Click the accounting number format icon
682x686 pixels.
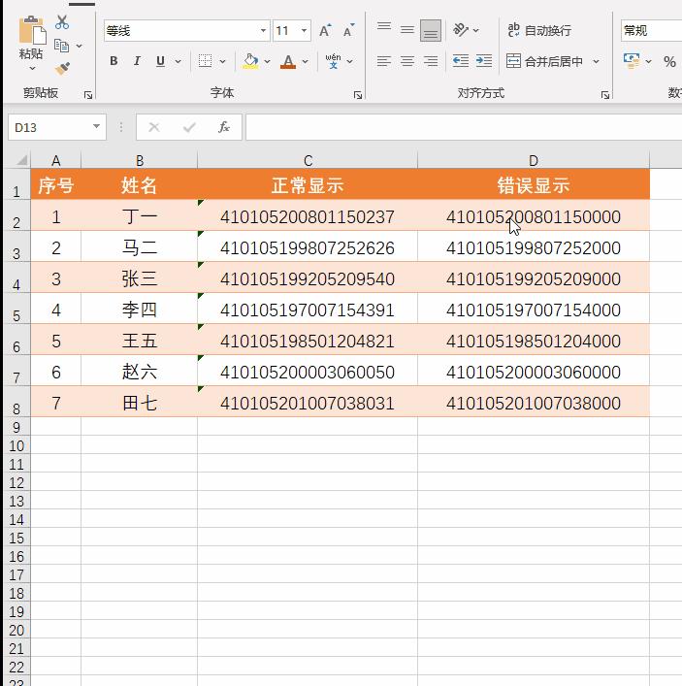632,61
